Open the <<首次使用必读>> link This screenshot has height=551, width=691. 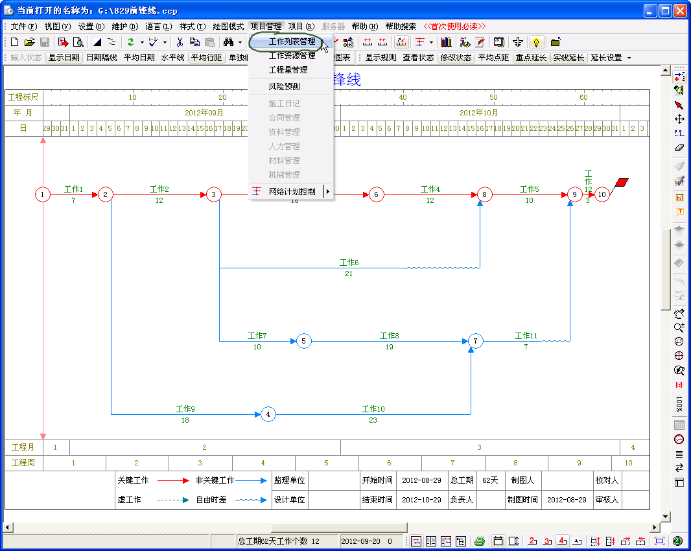point(454,27)
